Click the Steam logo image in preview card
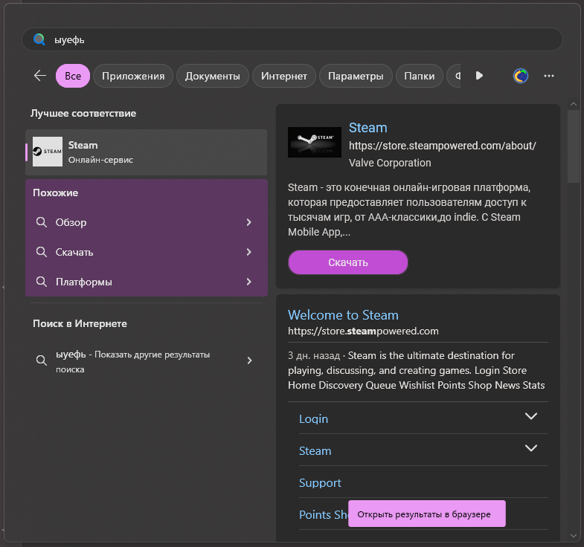 point(315,142)
